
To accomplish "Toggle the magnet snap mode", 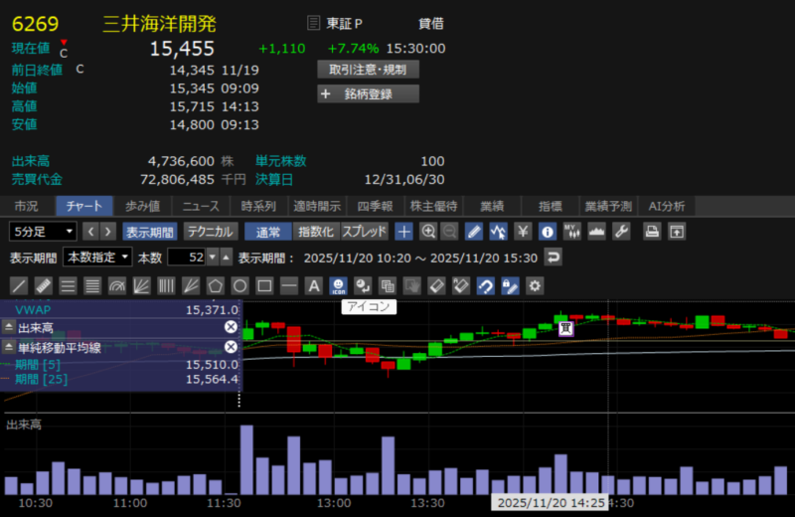I will tap(485, 286).
